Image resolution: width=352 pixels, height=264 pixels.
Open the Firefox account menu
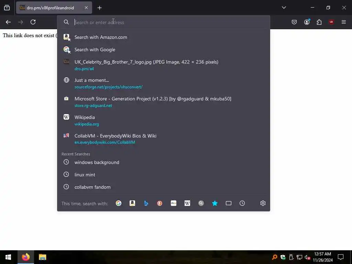[x=307, y=22]
